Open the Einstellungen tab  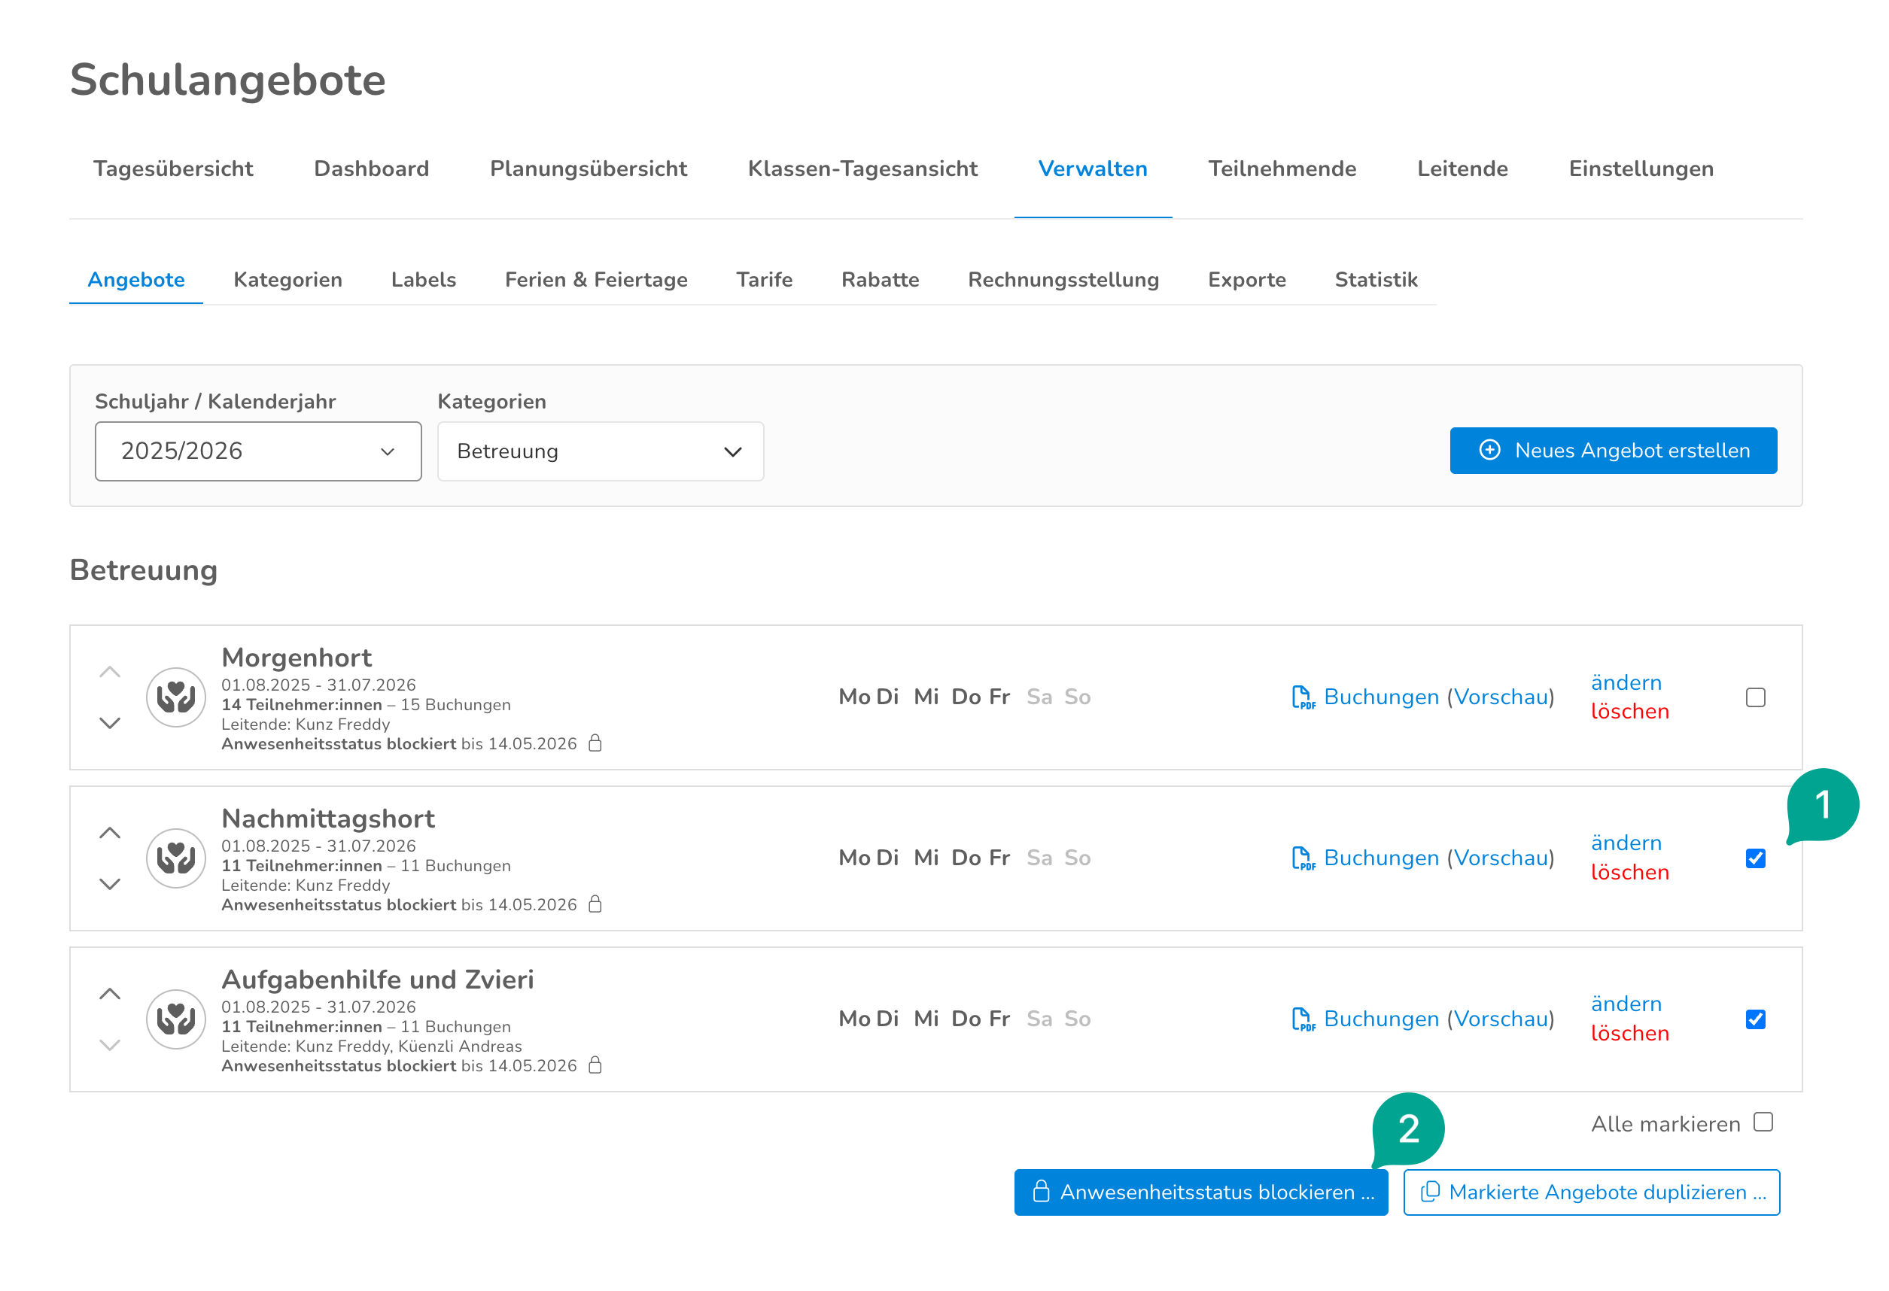click(1641, 169)
